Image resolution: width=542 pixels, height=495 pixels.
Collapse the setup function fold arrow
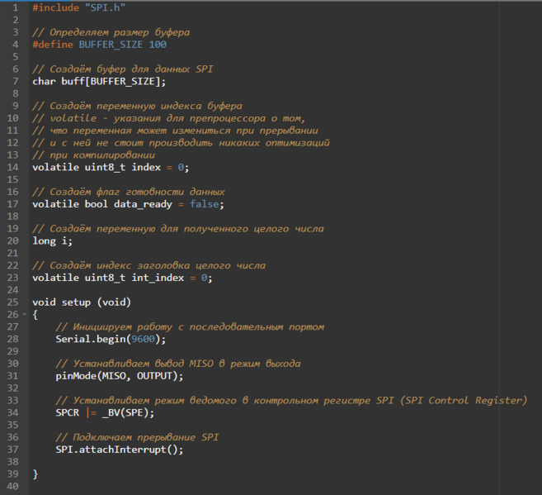[24, 314]
